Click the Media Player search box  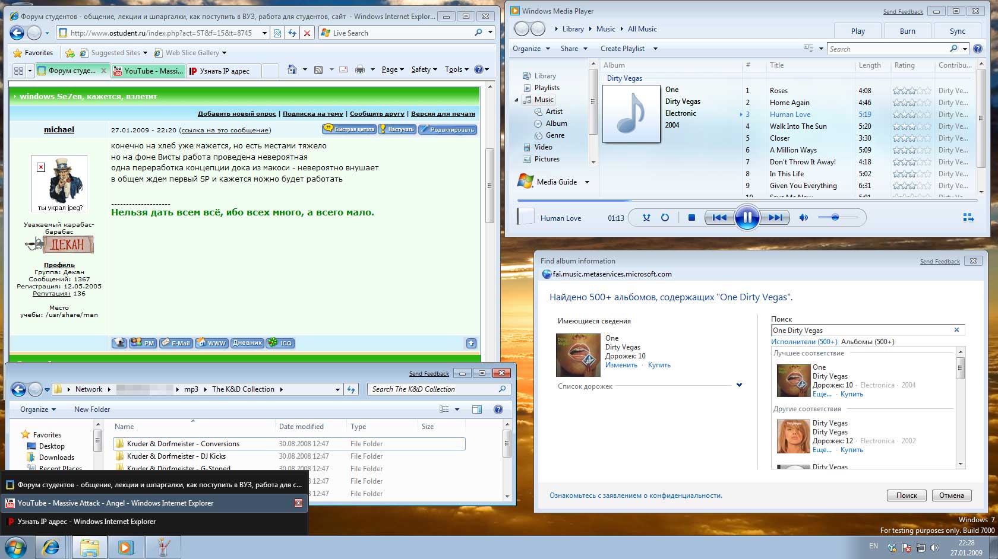(889, 49)
